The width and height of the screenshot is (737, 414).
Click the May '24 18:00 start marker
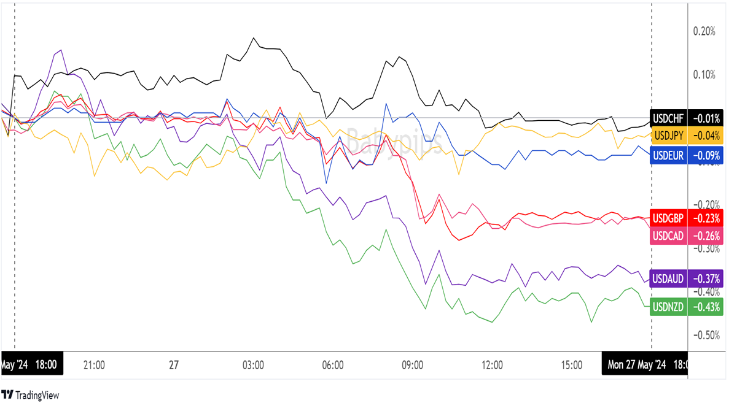(x=31, y=365)
